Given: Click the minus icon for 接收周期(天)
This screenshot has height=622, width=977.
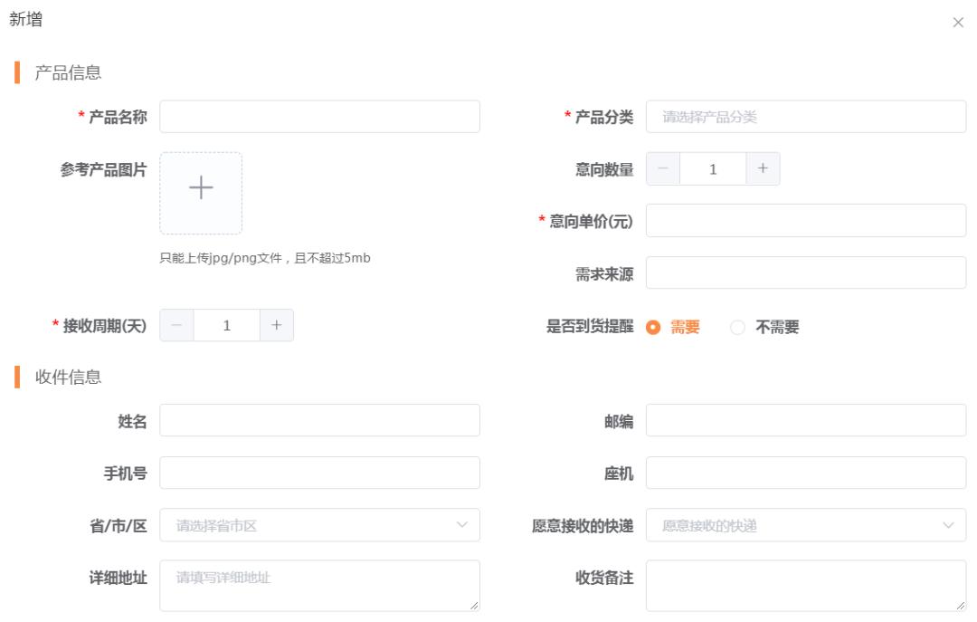Looking at the screenshot, I should click(x=177, y=324).
